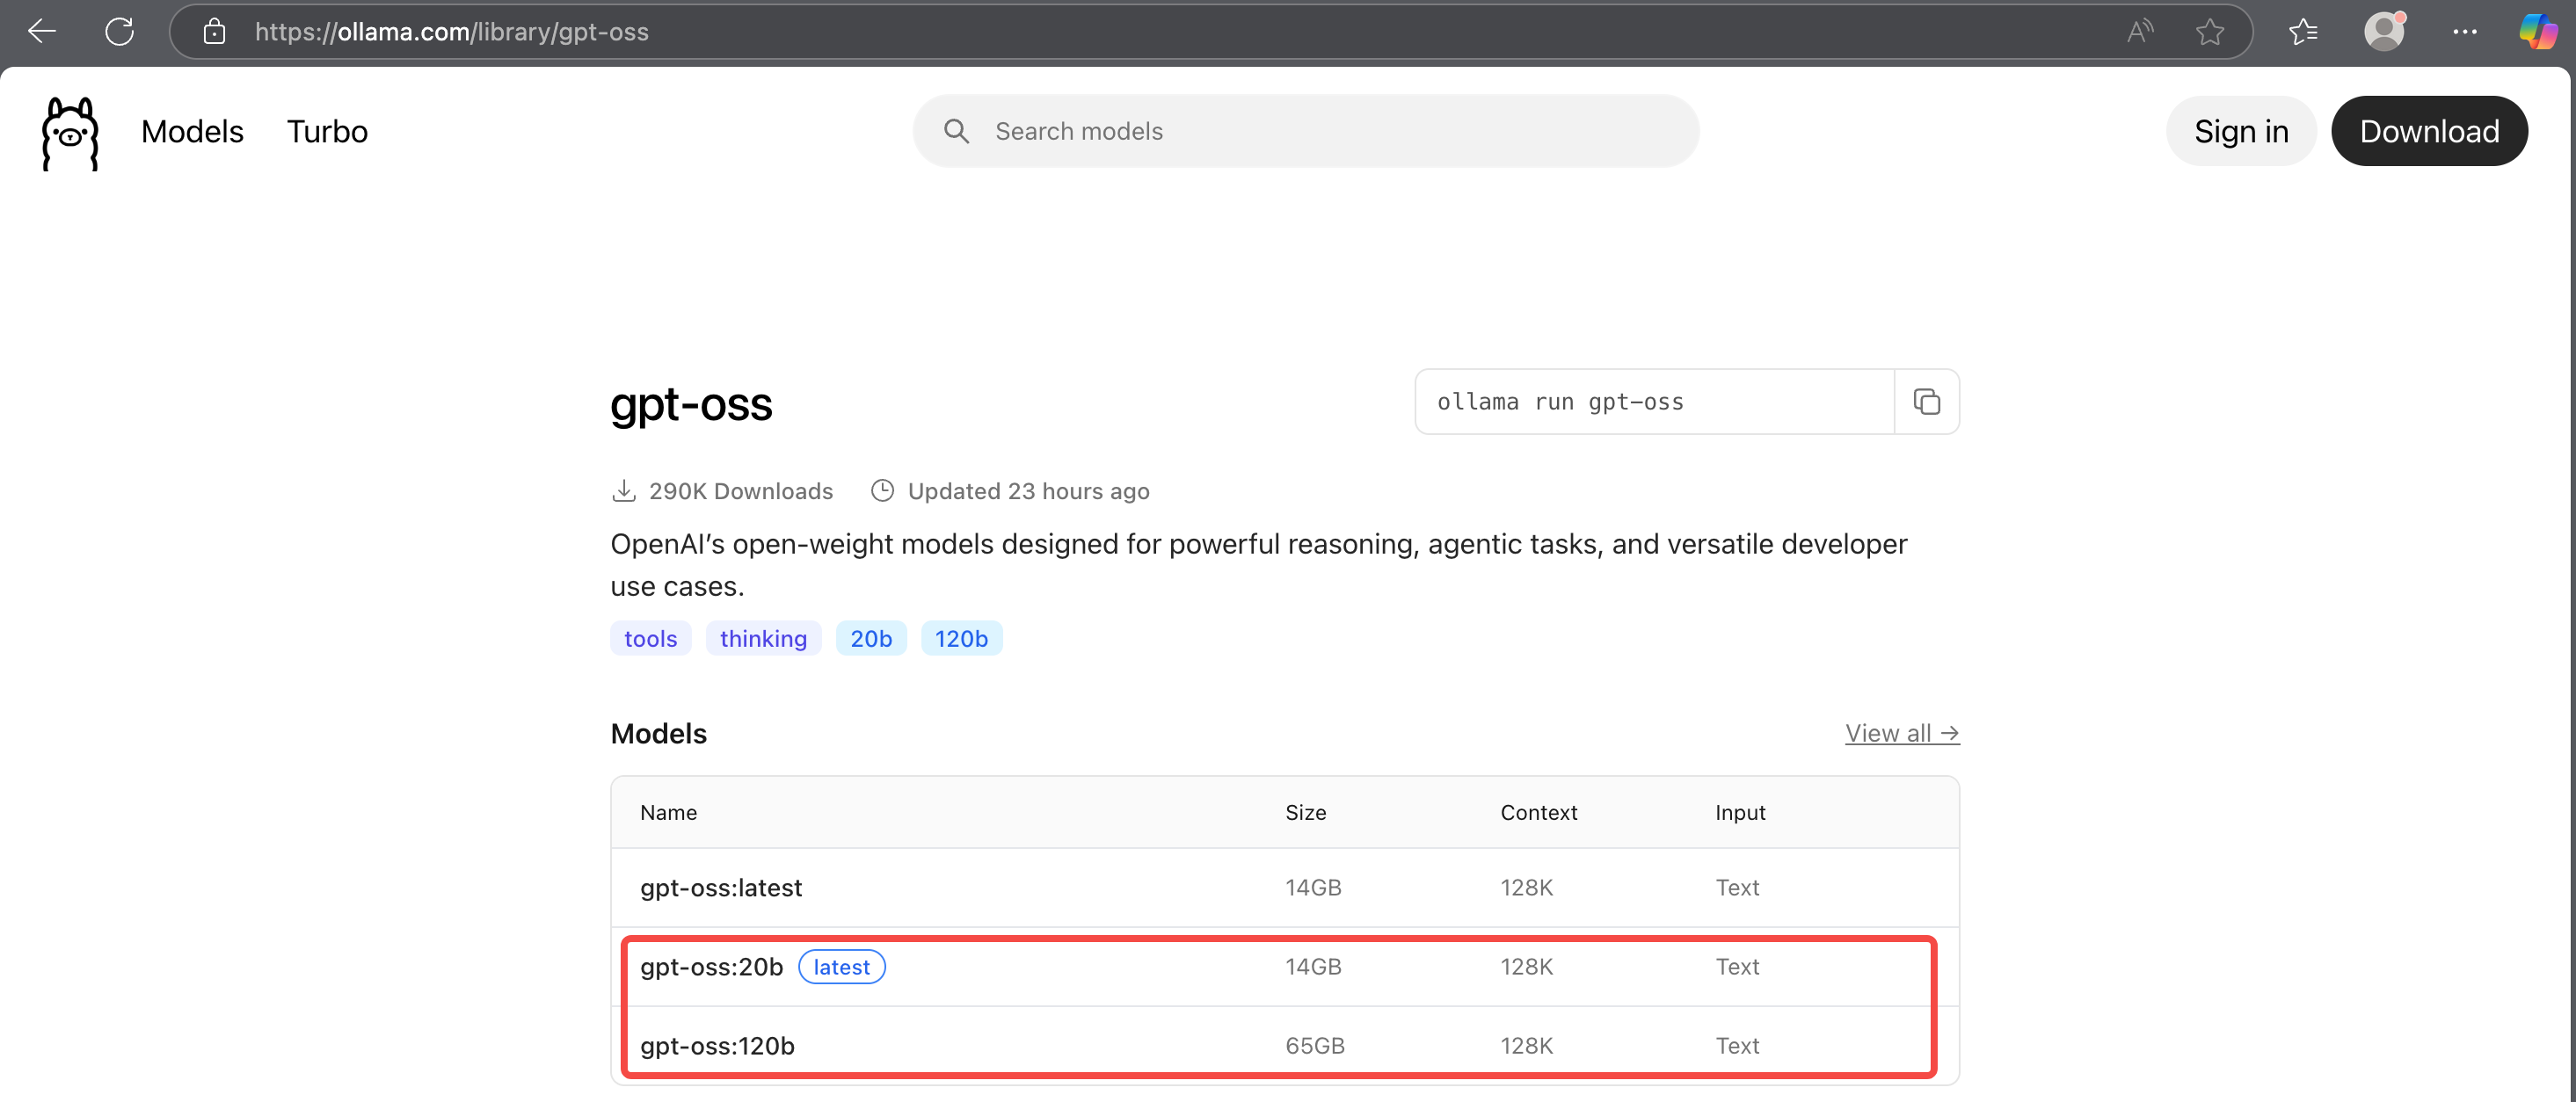Select the 20b tag
The image size is (2576, 1102).
pyautogui.click(x=871, y=639)
